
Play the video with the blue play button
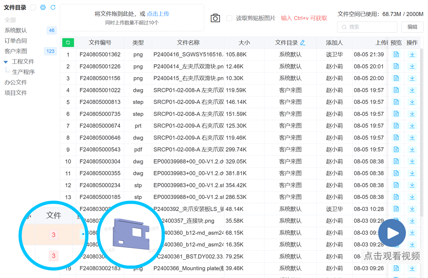(392, 233)
